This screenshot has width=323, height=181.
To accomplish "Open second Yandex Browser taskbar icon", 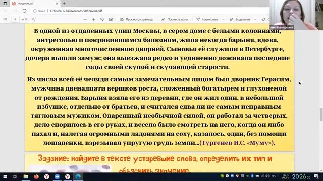I will pyautogui.click(x=68, y=176).
